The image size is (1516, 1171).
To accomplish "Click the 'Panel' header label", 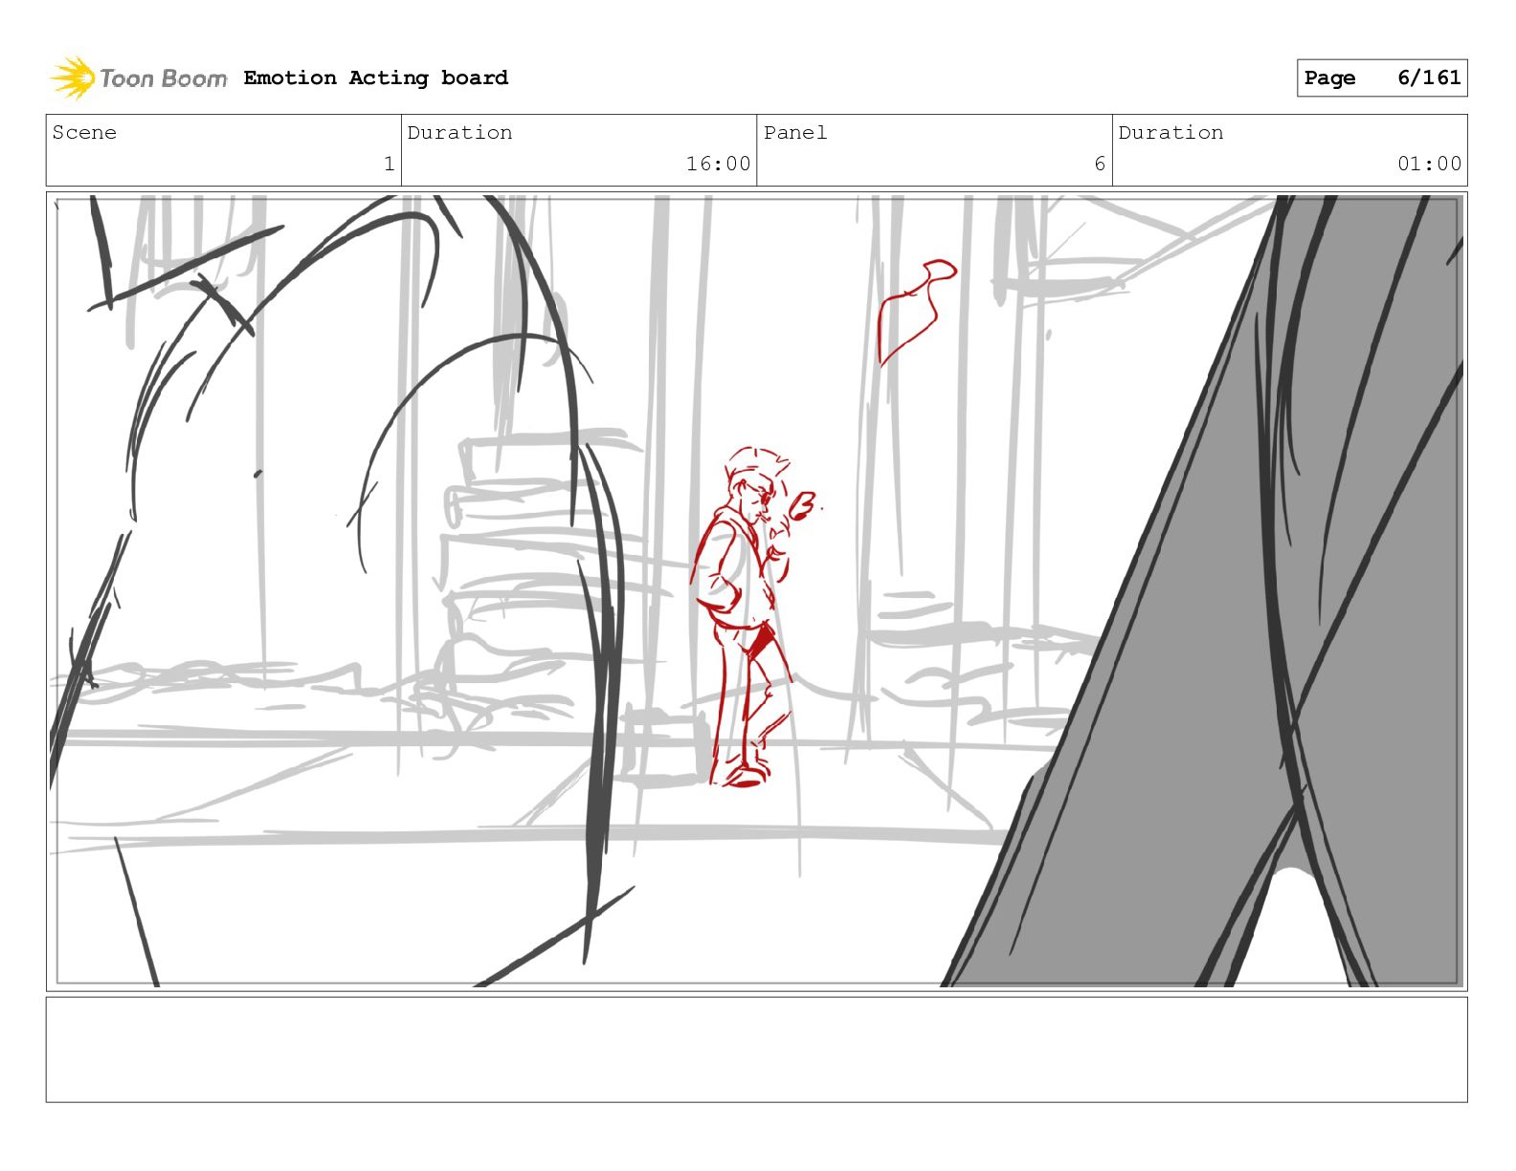I will 794,132.
